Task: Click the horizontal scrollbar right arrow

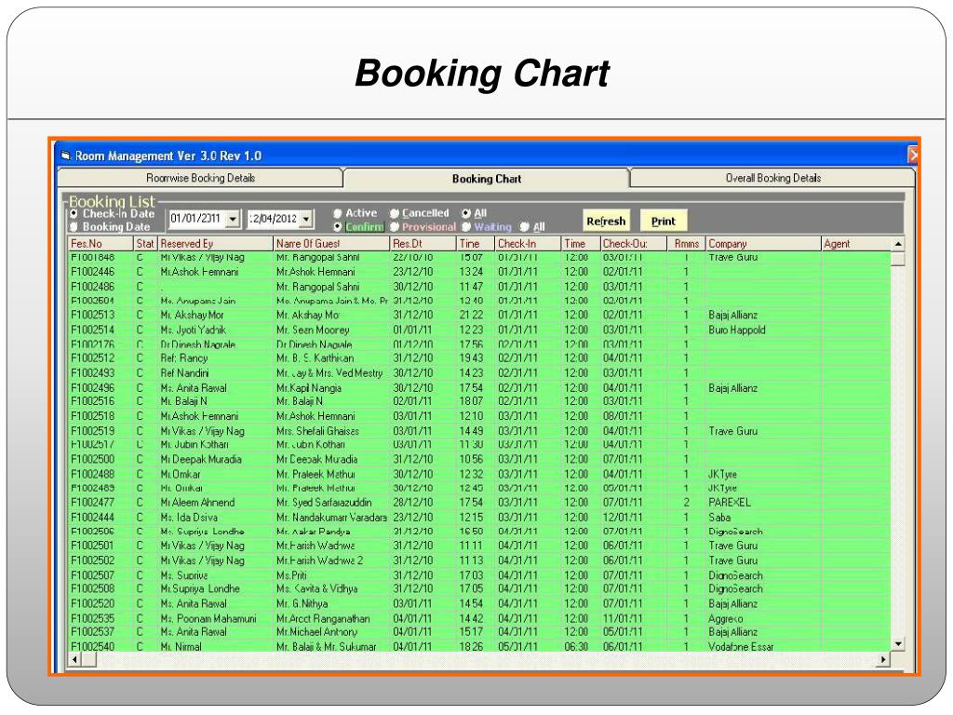Action: (883, 659)
